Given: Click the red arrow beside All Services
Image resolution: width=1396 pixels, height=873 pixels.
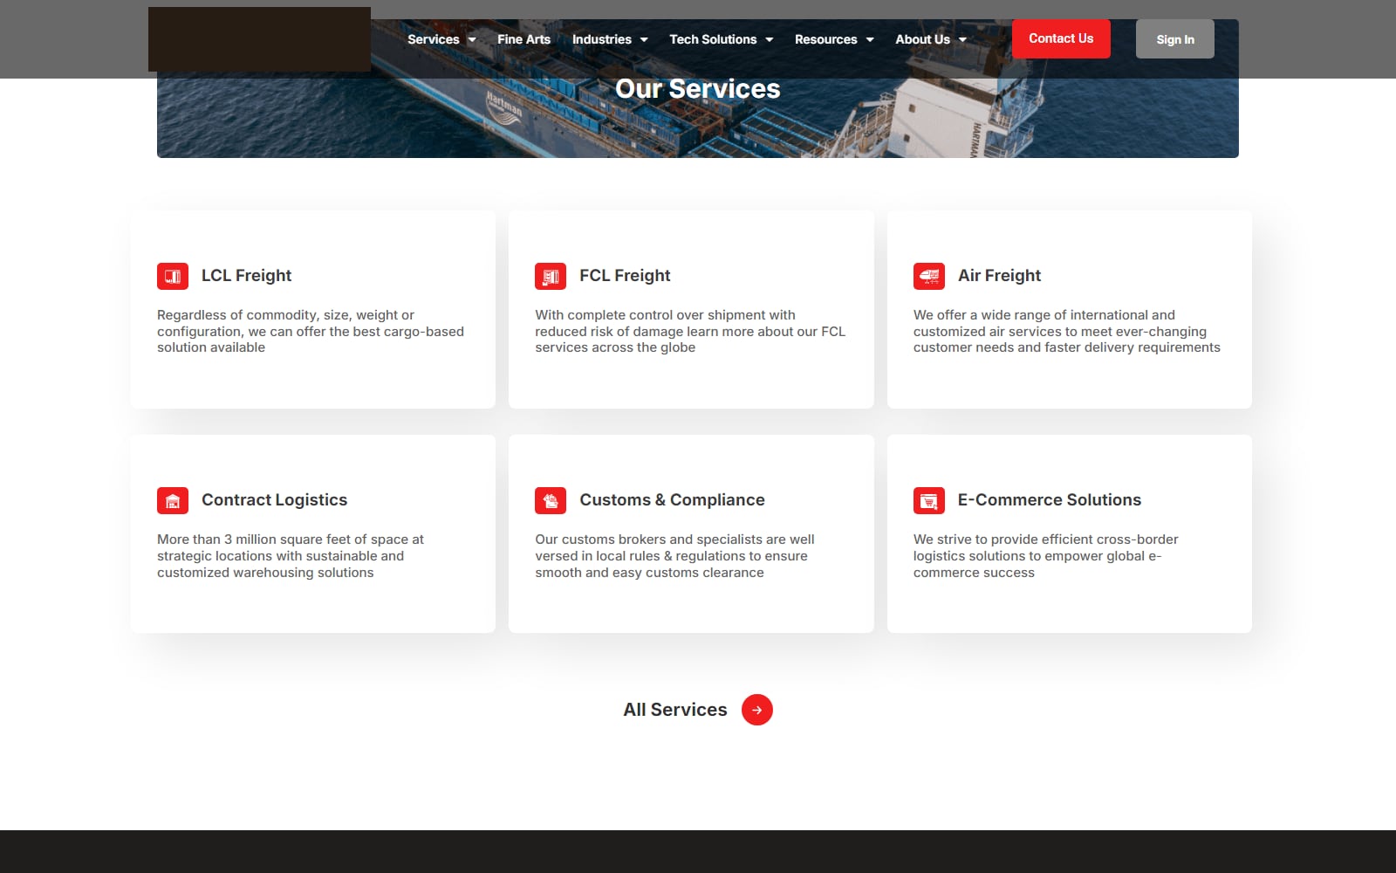Looking at the screenshot, I should tap(757, 710).
